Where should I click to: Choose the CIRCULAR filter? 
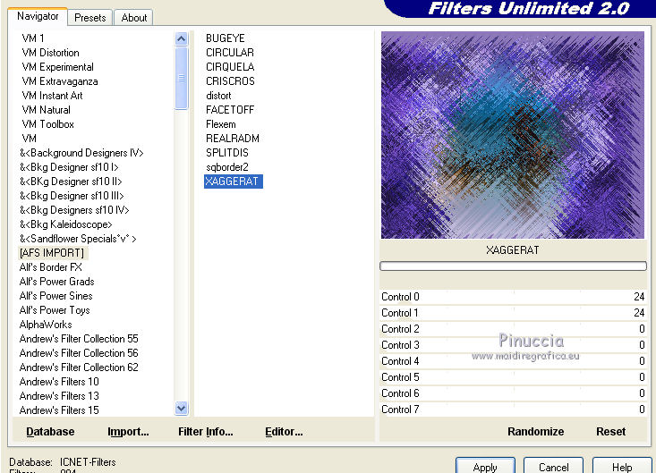click(230, 53)
